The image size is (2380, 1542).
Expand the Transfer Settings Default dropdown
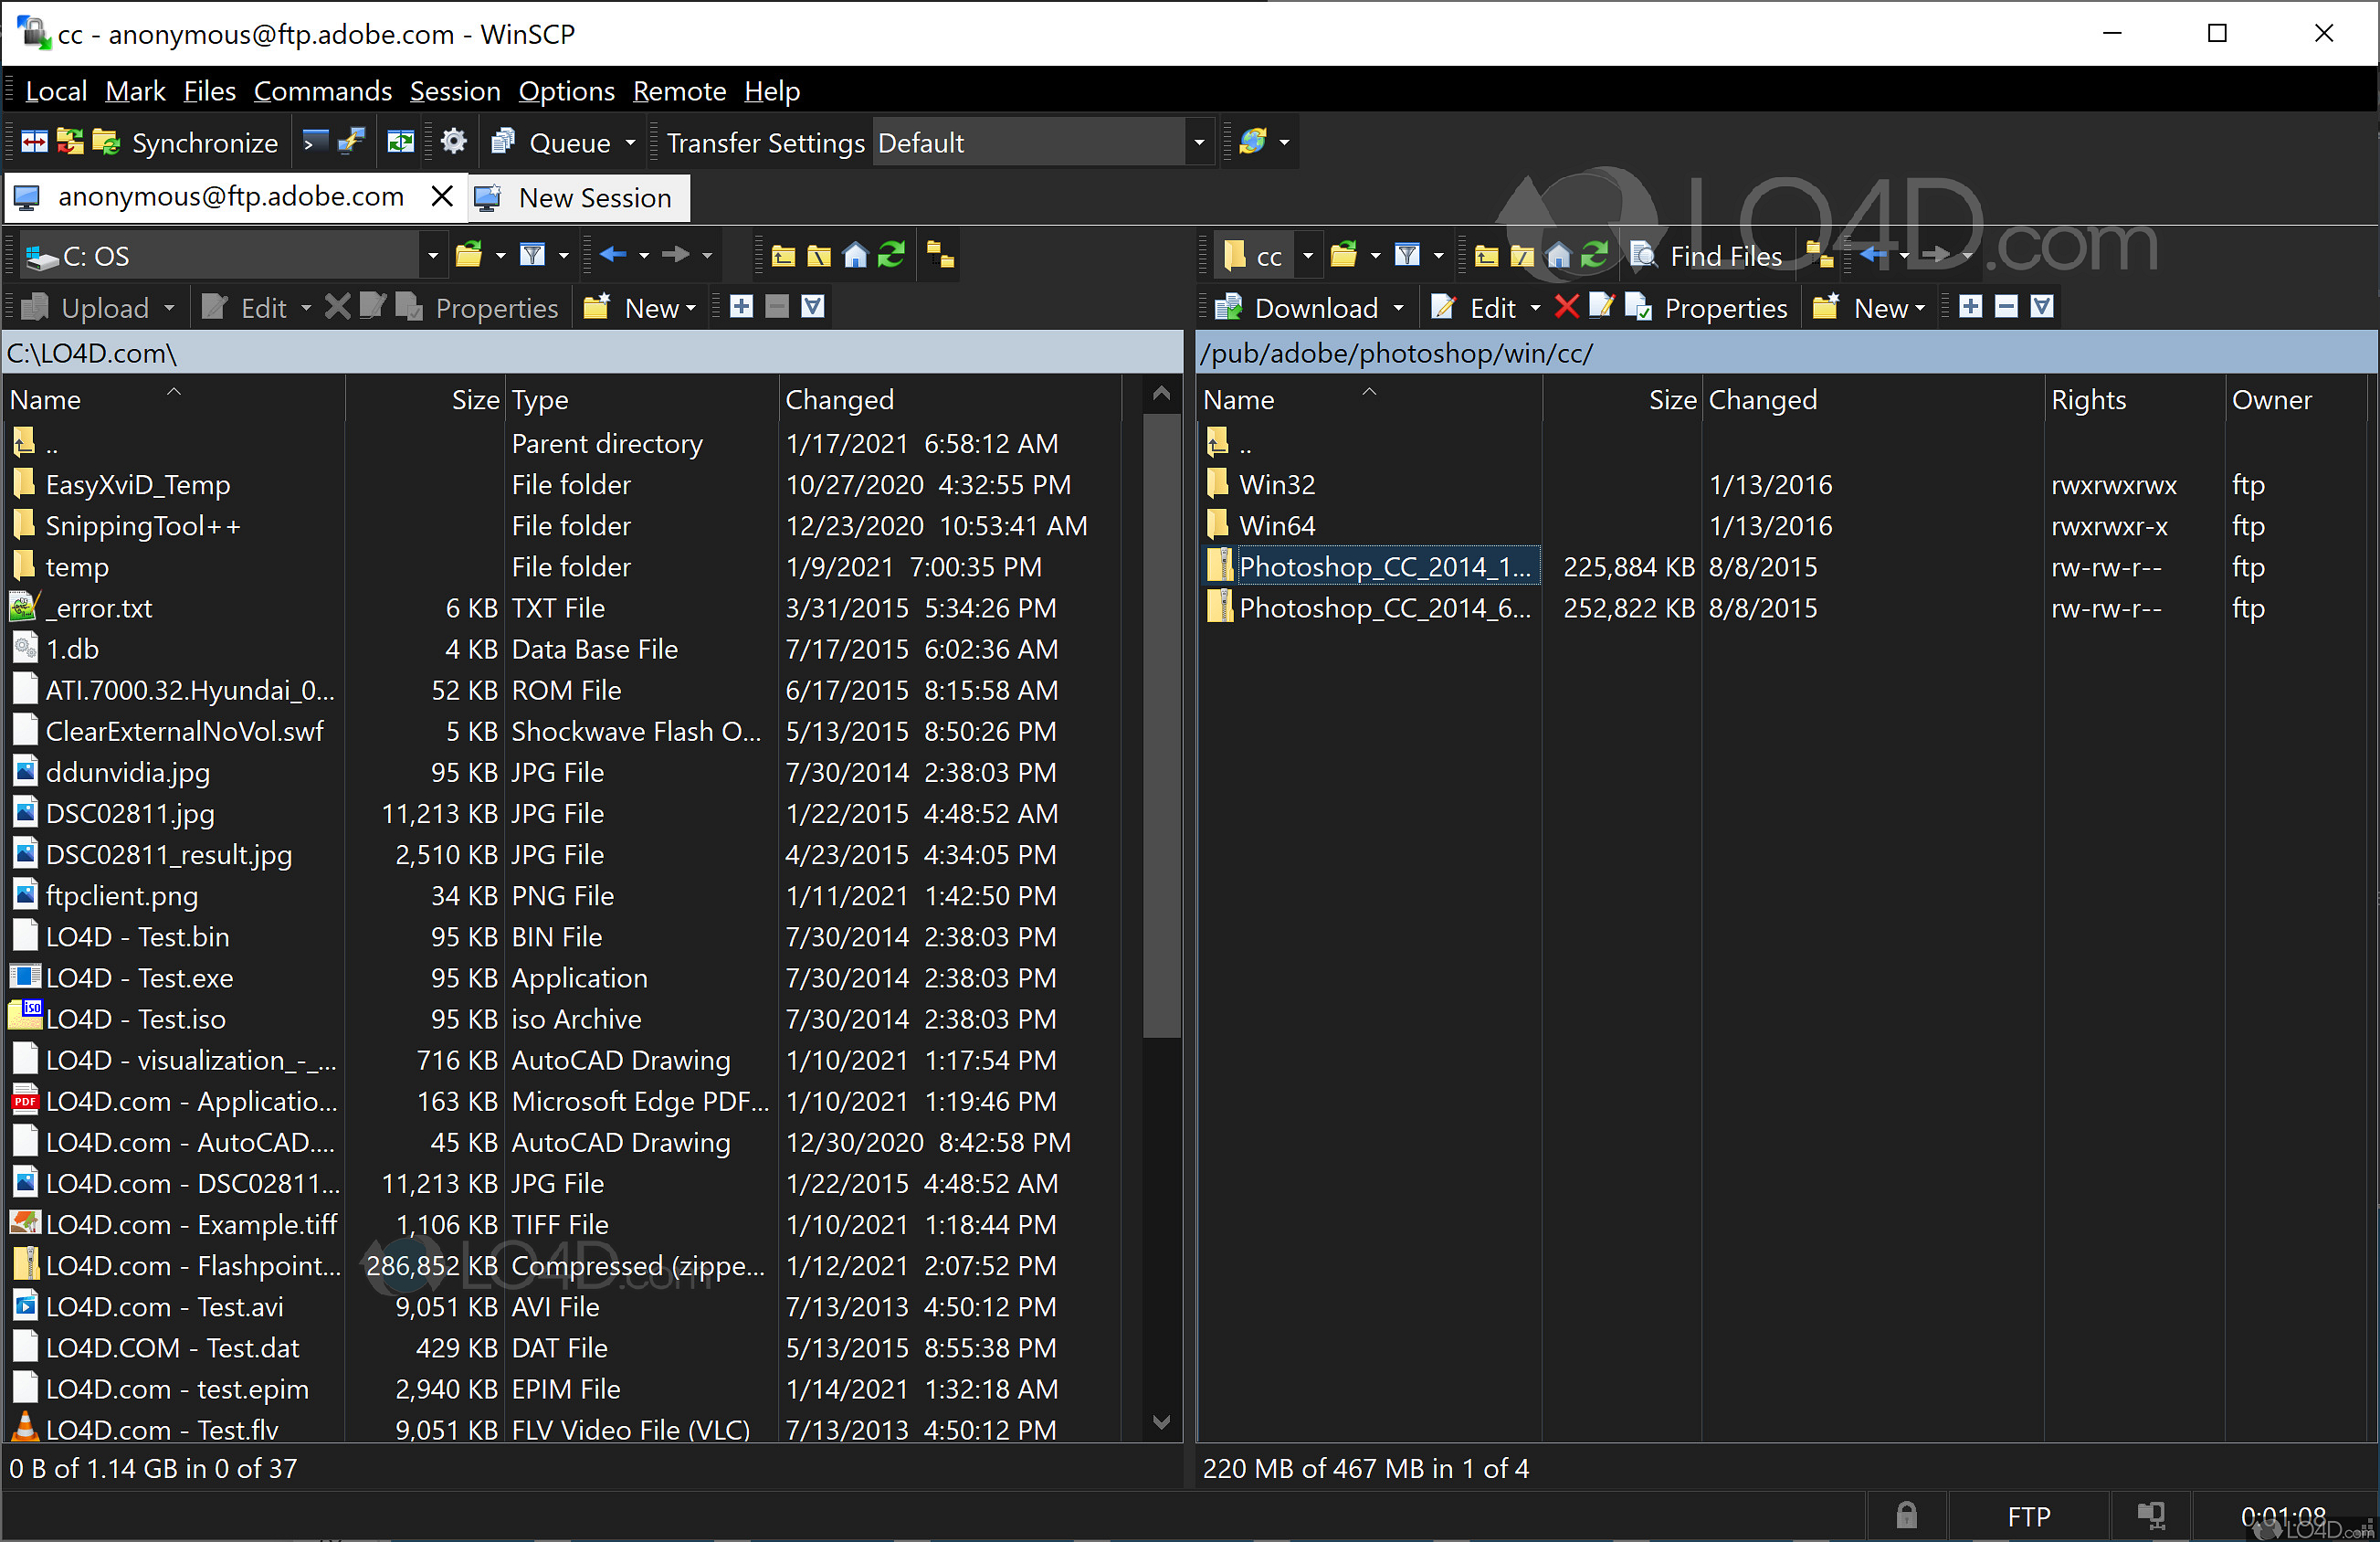coord(1199,143)
